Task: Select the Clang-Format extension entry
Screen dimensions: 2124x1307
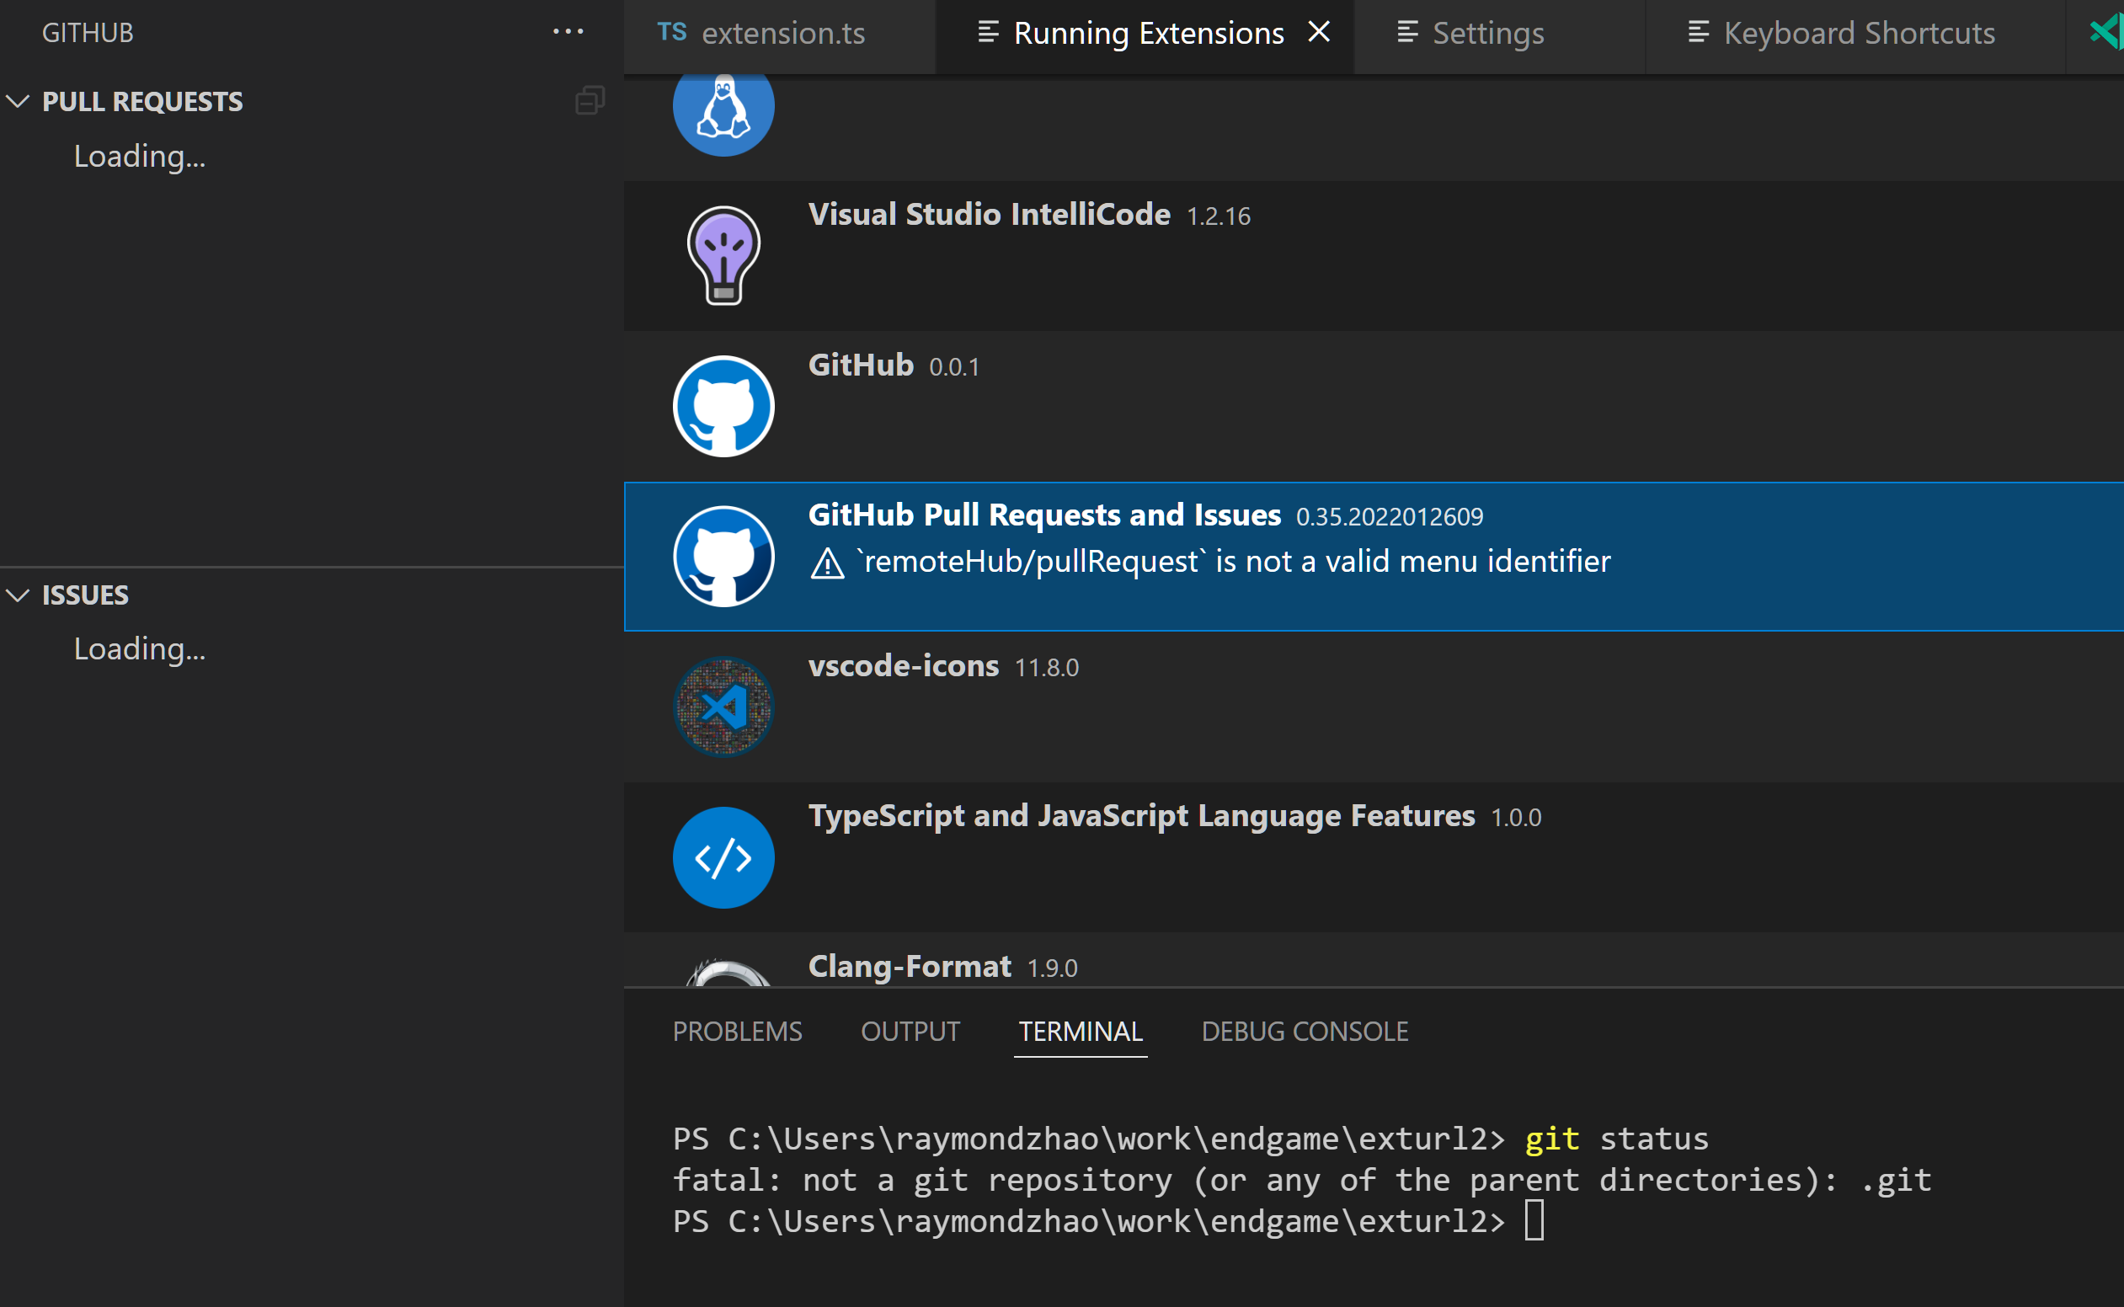Action: (908, 966)
